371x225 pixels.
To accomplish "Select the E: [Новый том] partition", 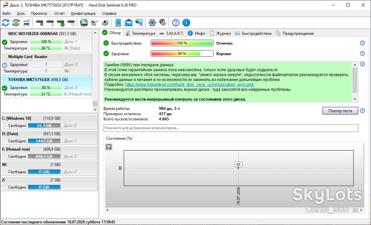I will 49,153.
